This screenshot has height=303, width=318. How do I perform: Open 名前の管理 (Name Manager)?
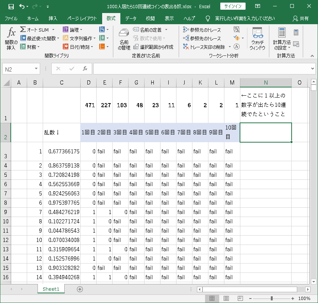(x=124, y=39)
